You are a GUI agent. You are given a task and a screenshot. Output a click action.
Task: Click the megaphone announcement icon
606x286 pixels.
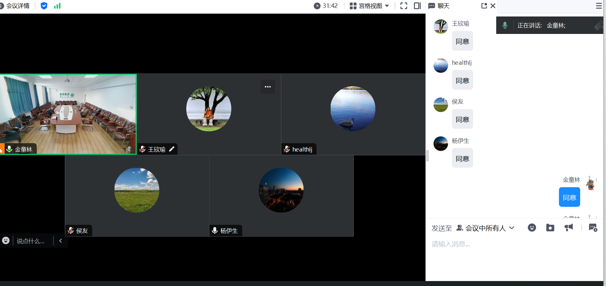pos(568,228)
